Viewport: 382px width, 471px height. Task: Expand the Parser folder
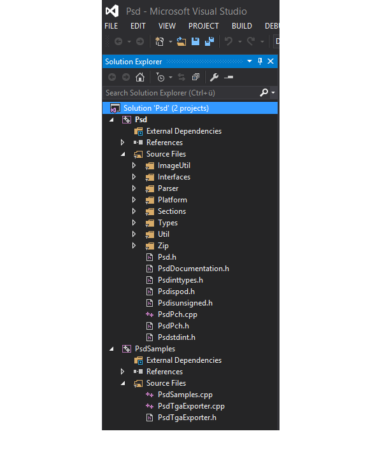(134, 188)
